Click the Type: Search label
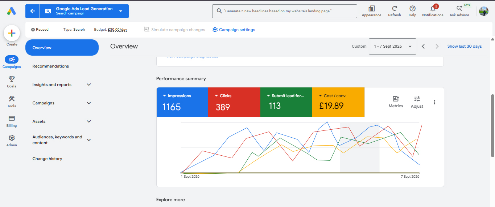The height and width of the screenshot is (207, 495). pyautogui.click(x=74, y=30)
